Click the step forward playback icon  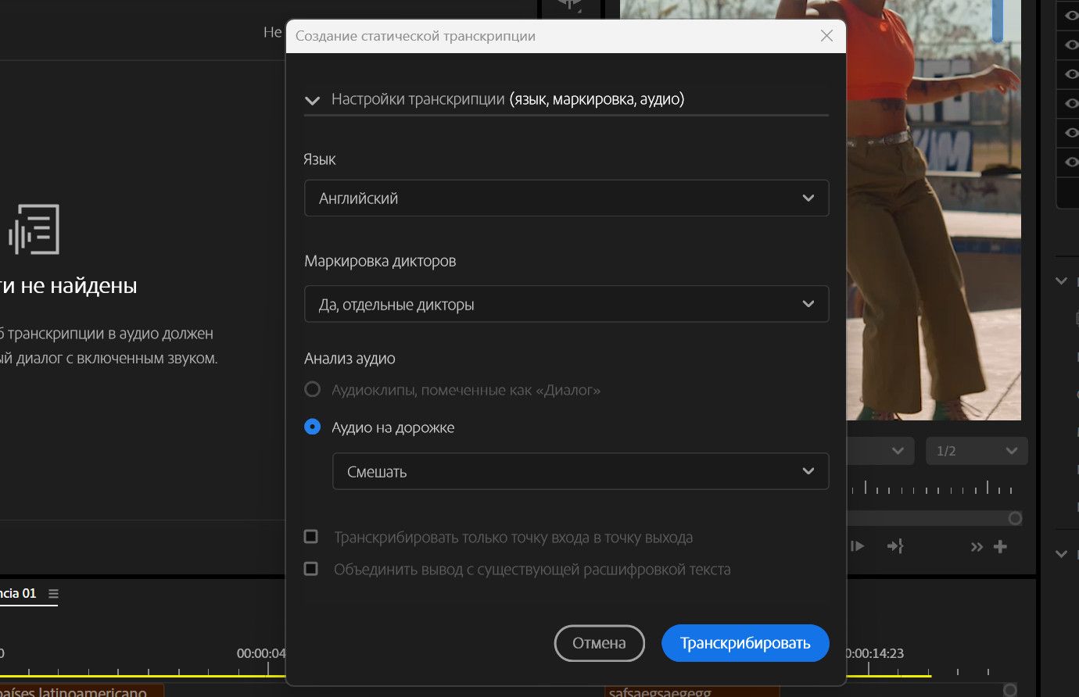tap(858, 547)
